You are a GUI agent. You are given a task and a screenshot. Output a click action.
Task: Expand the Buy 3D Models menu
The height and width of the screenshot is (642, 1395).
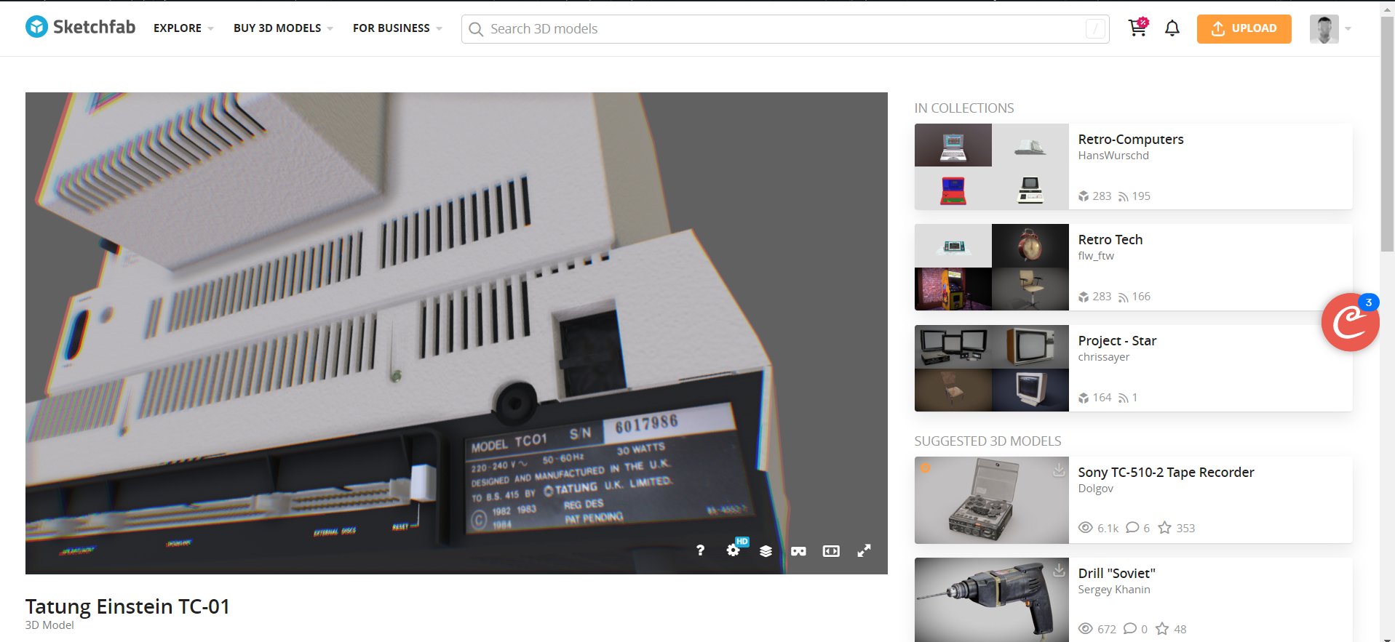pyautogui.click(x=283, y=28)
